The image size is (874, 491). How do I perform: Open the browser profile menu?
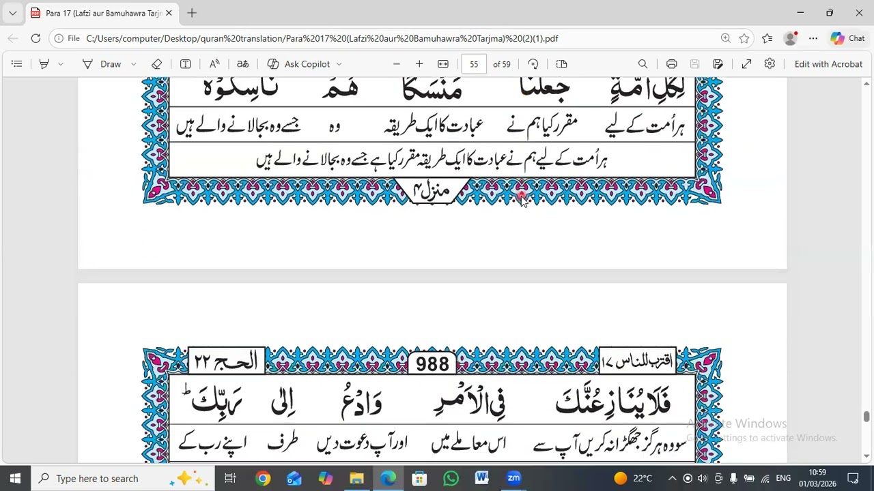point(791,39)
